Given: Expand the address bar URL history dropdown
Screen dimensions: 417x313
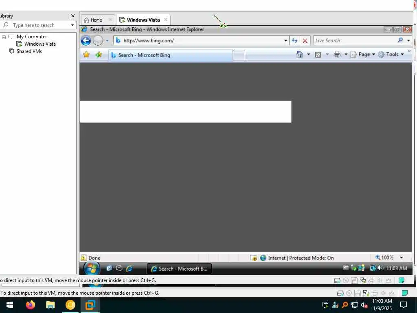Looking at the screenshot, I should click(285, 41).
